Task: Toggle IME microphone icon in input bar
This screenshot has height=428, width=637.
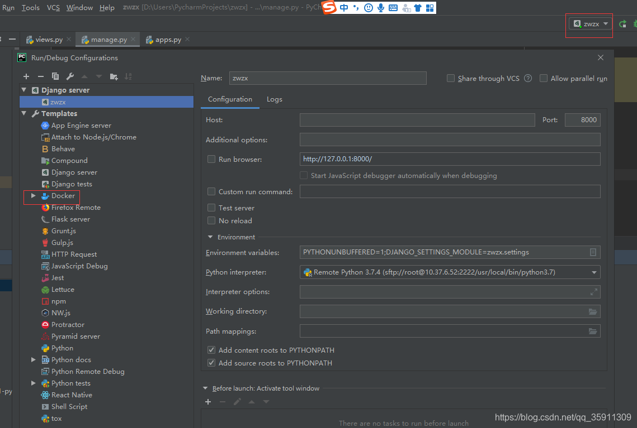Action: pyautogui.click(x=381, y=8)
